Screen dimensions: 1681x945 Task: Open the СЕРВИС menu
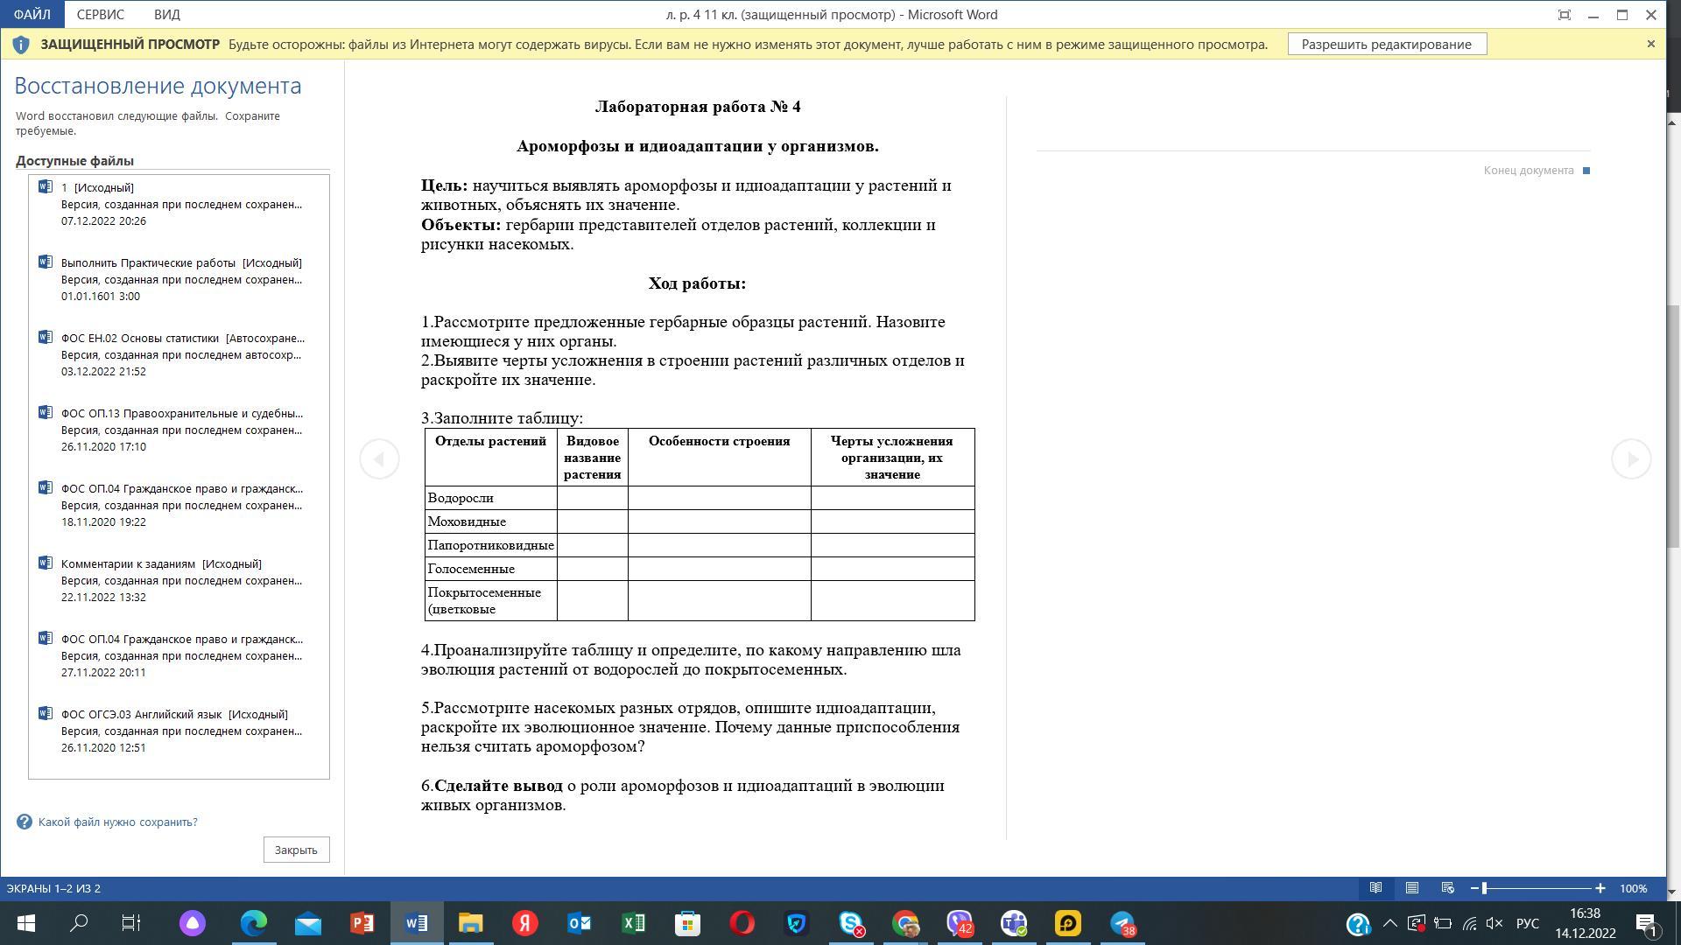pos(100,15)
